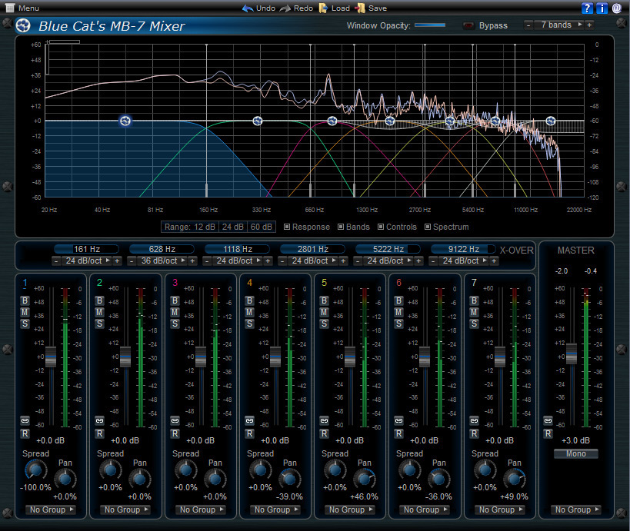Image resolution: width=630 pixels, height=531 pixels.
Task: Open the Menu in the top-left corner
Action: point(19,8)
